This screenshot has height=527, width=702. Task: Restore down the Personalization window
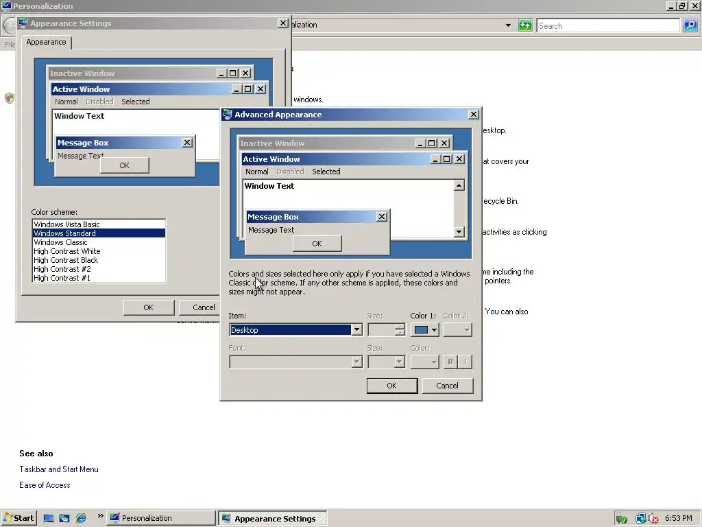click(x=682, y=5)
